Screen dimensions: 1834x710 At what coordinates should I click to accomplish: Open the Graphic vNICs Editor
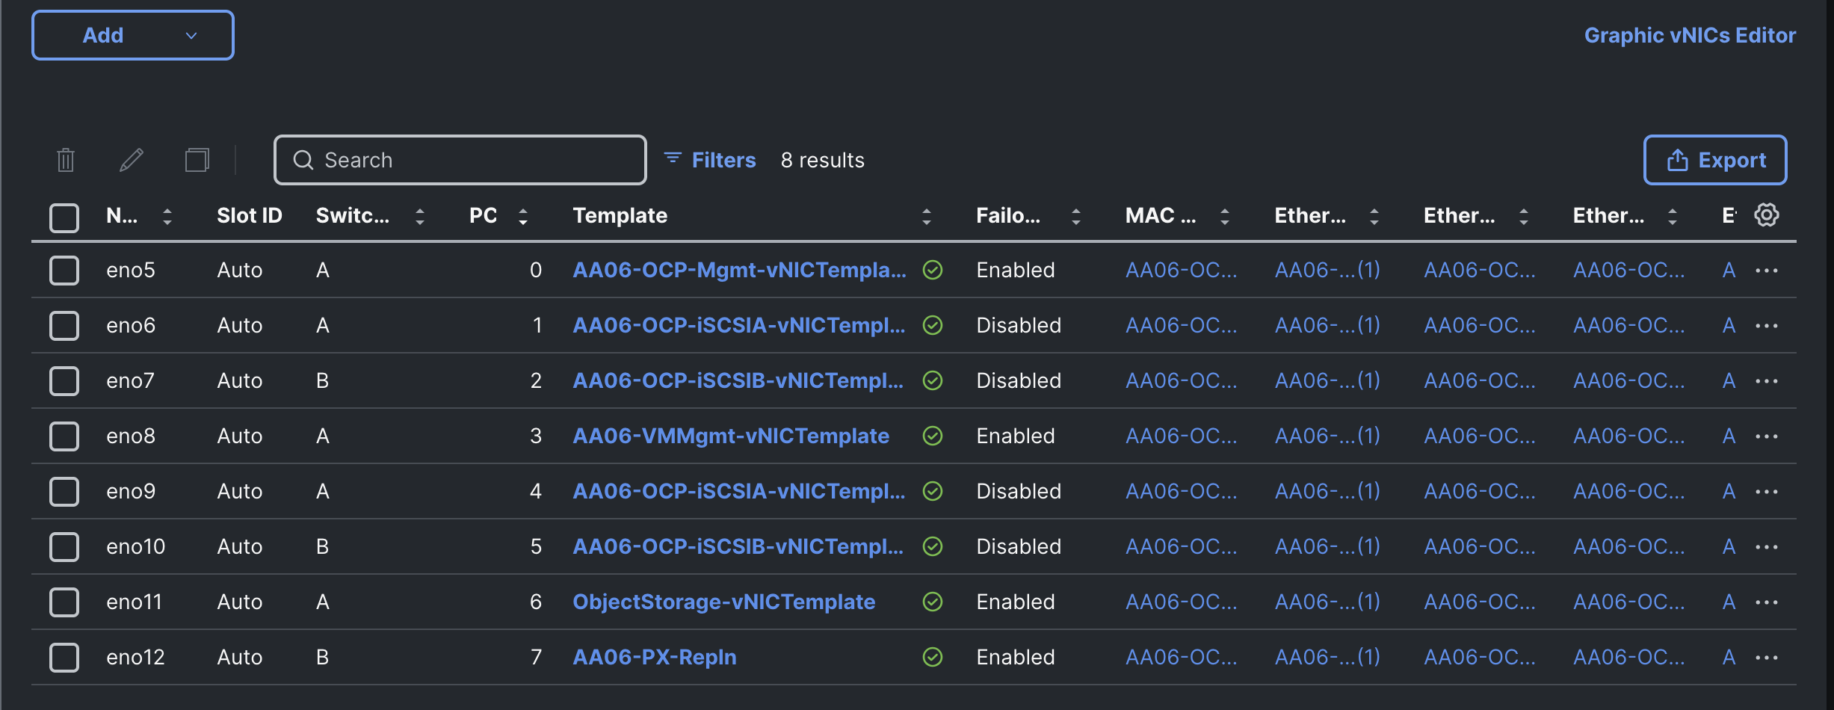[x=1690, y=34]
